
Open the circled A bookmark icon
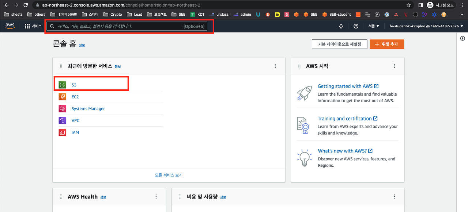[377, 15]
